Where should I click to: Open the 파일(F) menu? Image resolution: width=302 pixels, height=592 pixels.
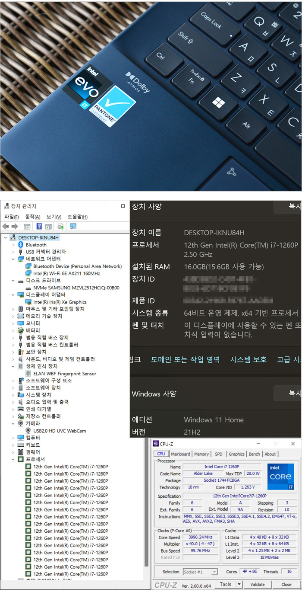click(x=11, y=217)
